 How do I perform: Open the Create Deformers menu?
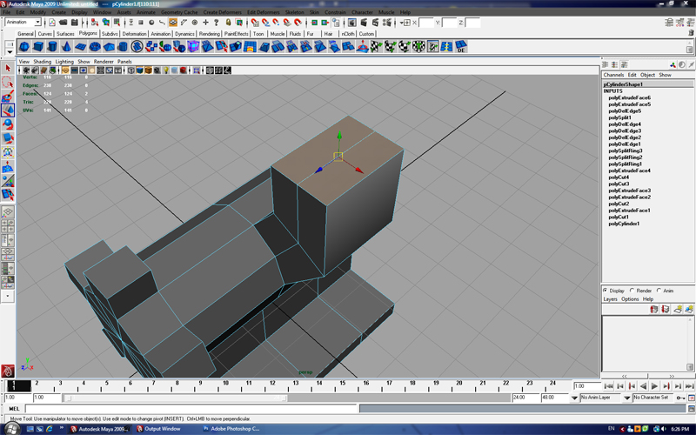(223, 12)
